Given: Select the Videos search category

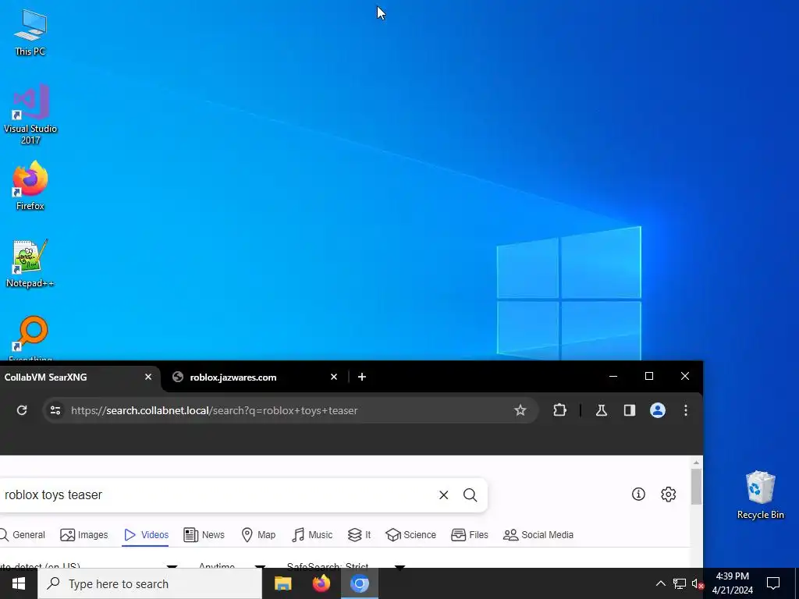Looking at the screenshot, I should coord(146,535).
